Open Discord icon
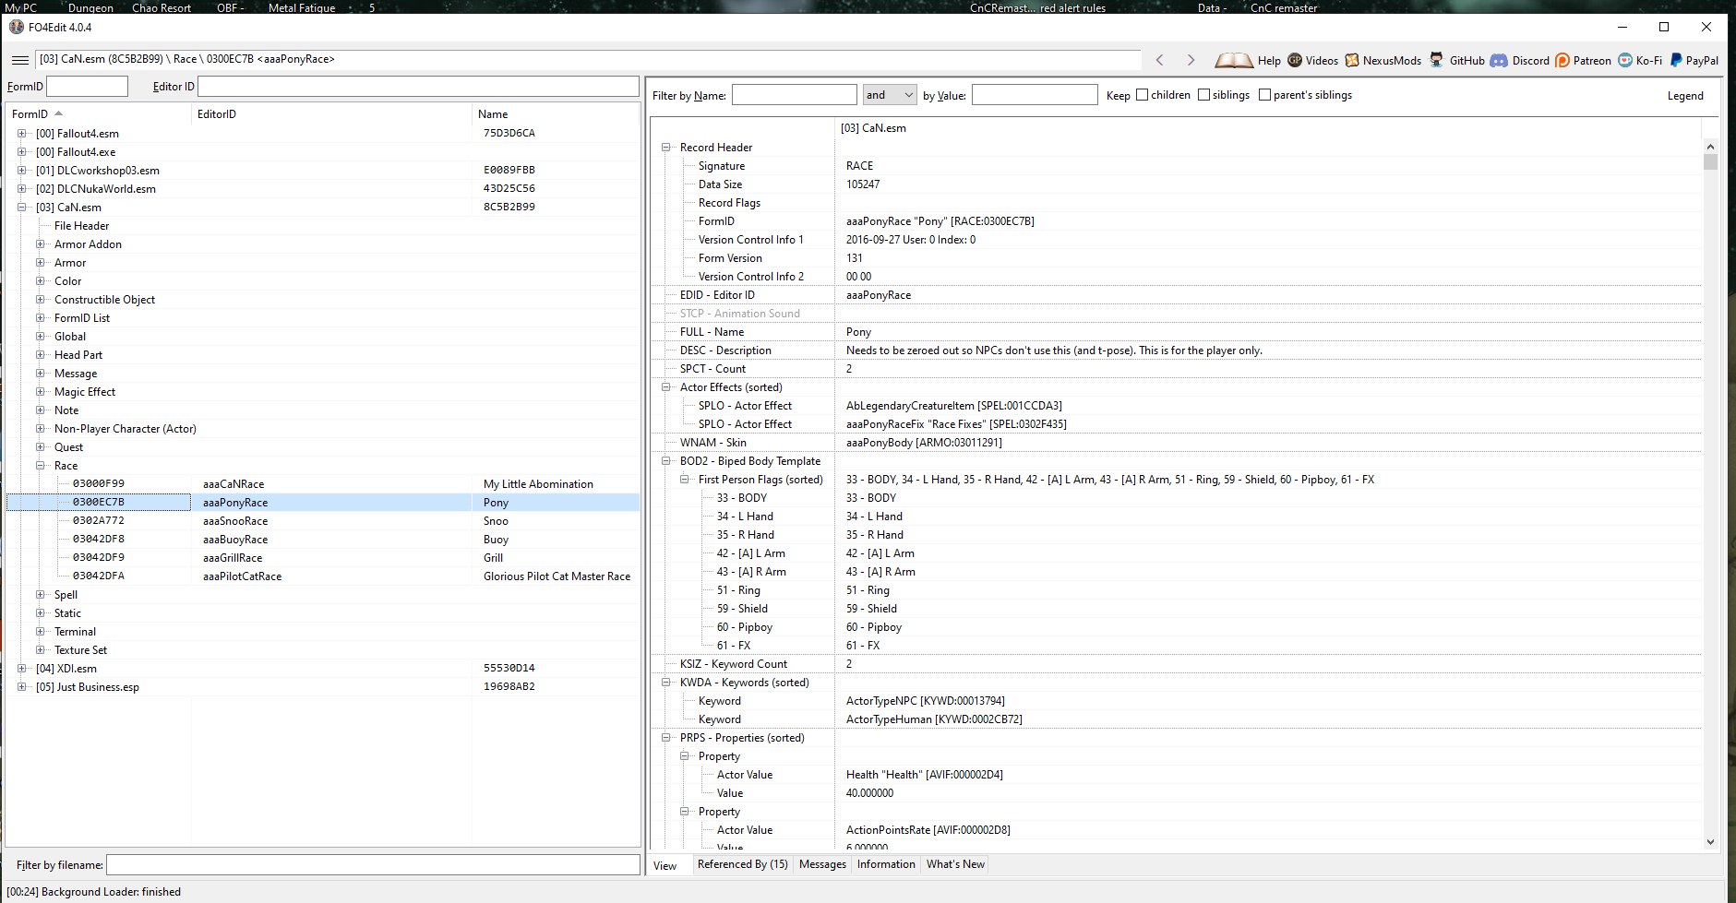Viewport: 1736px width, 903px height. 1499,60
